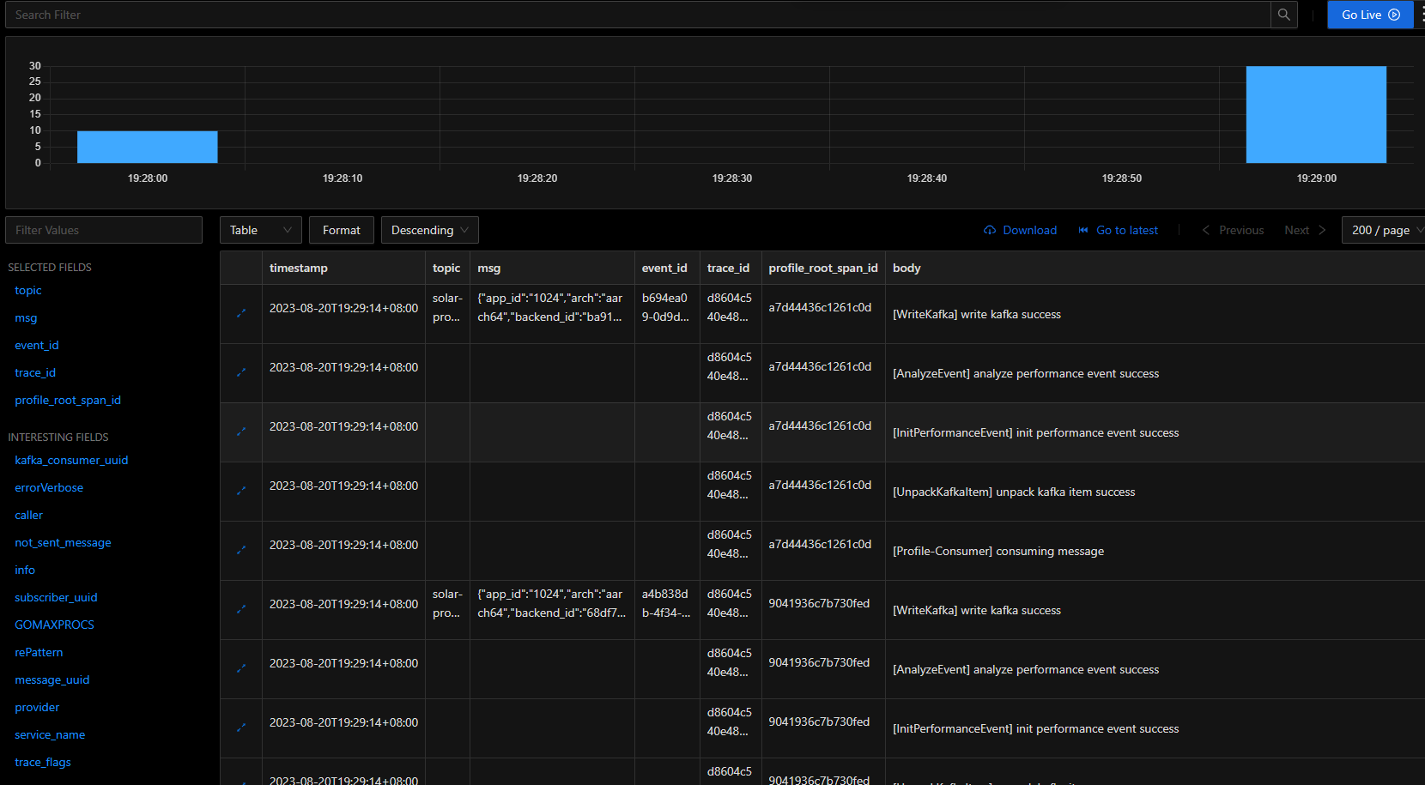Add the service_name interesting field

click(x=50, y=734)
